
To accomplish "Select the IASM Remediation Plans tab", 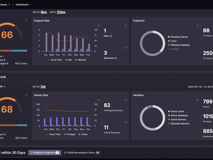I will pyautogui.click(x=82, y=153).
